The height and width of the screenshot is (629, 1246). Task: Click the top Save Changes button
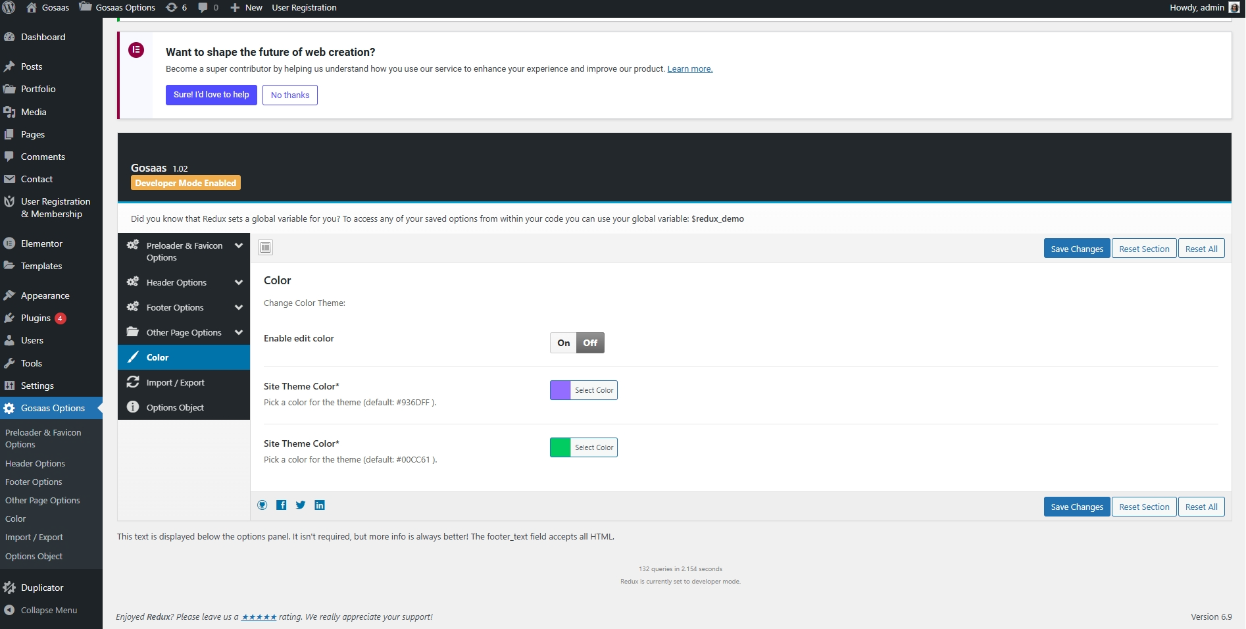click(1076, 249)
